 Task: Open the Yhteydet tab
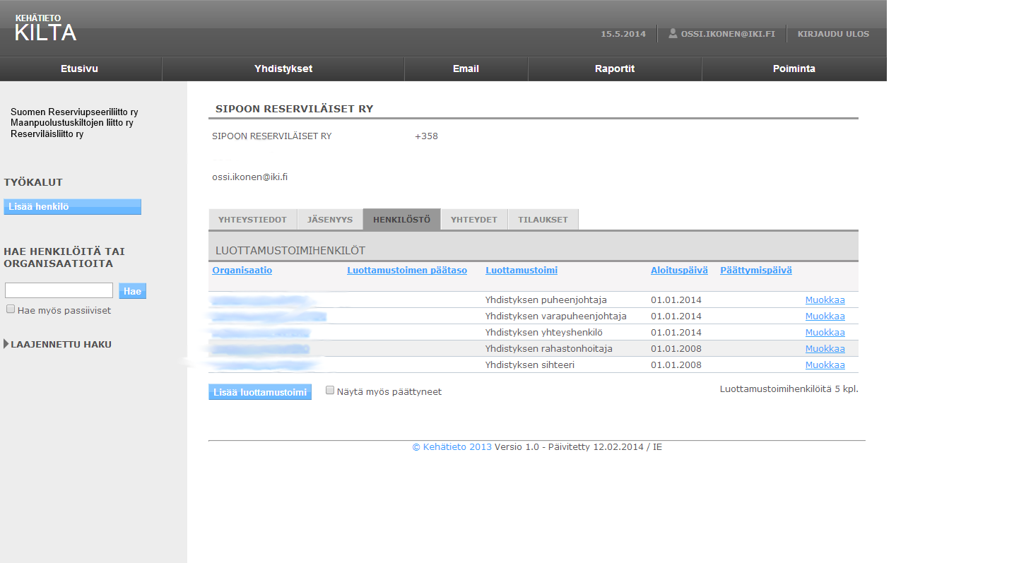pos(474,220)
